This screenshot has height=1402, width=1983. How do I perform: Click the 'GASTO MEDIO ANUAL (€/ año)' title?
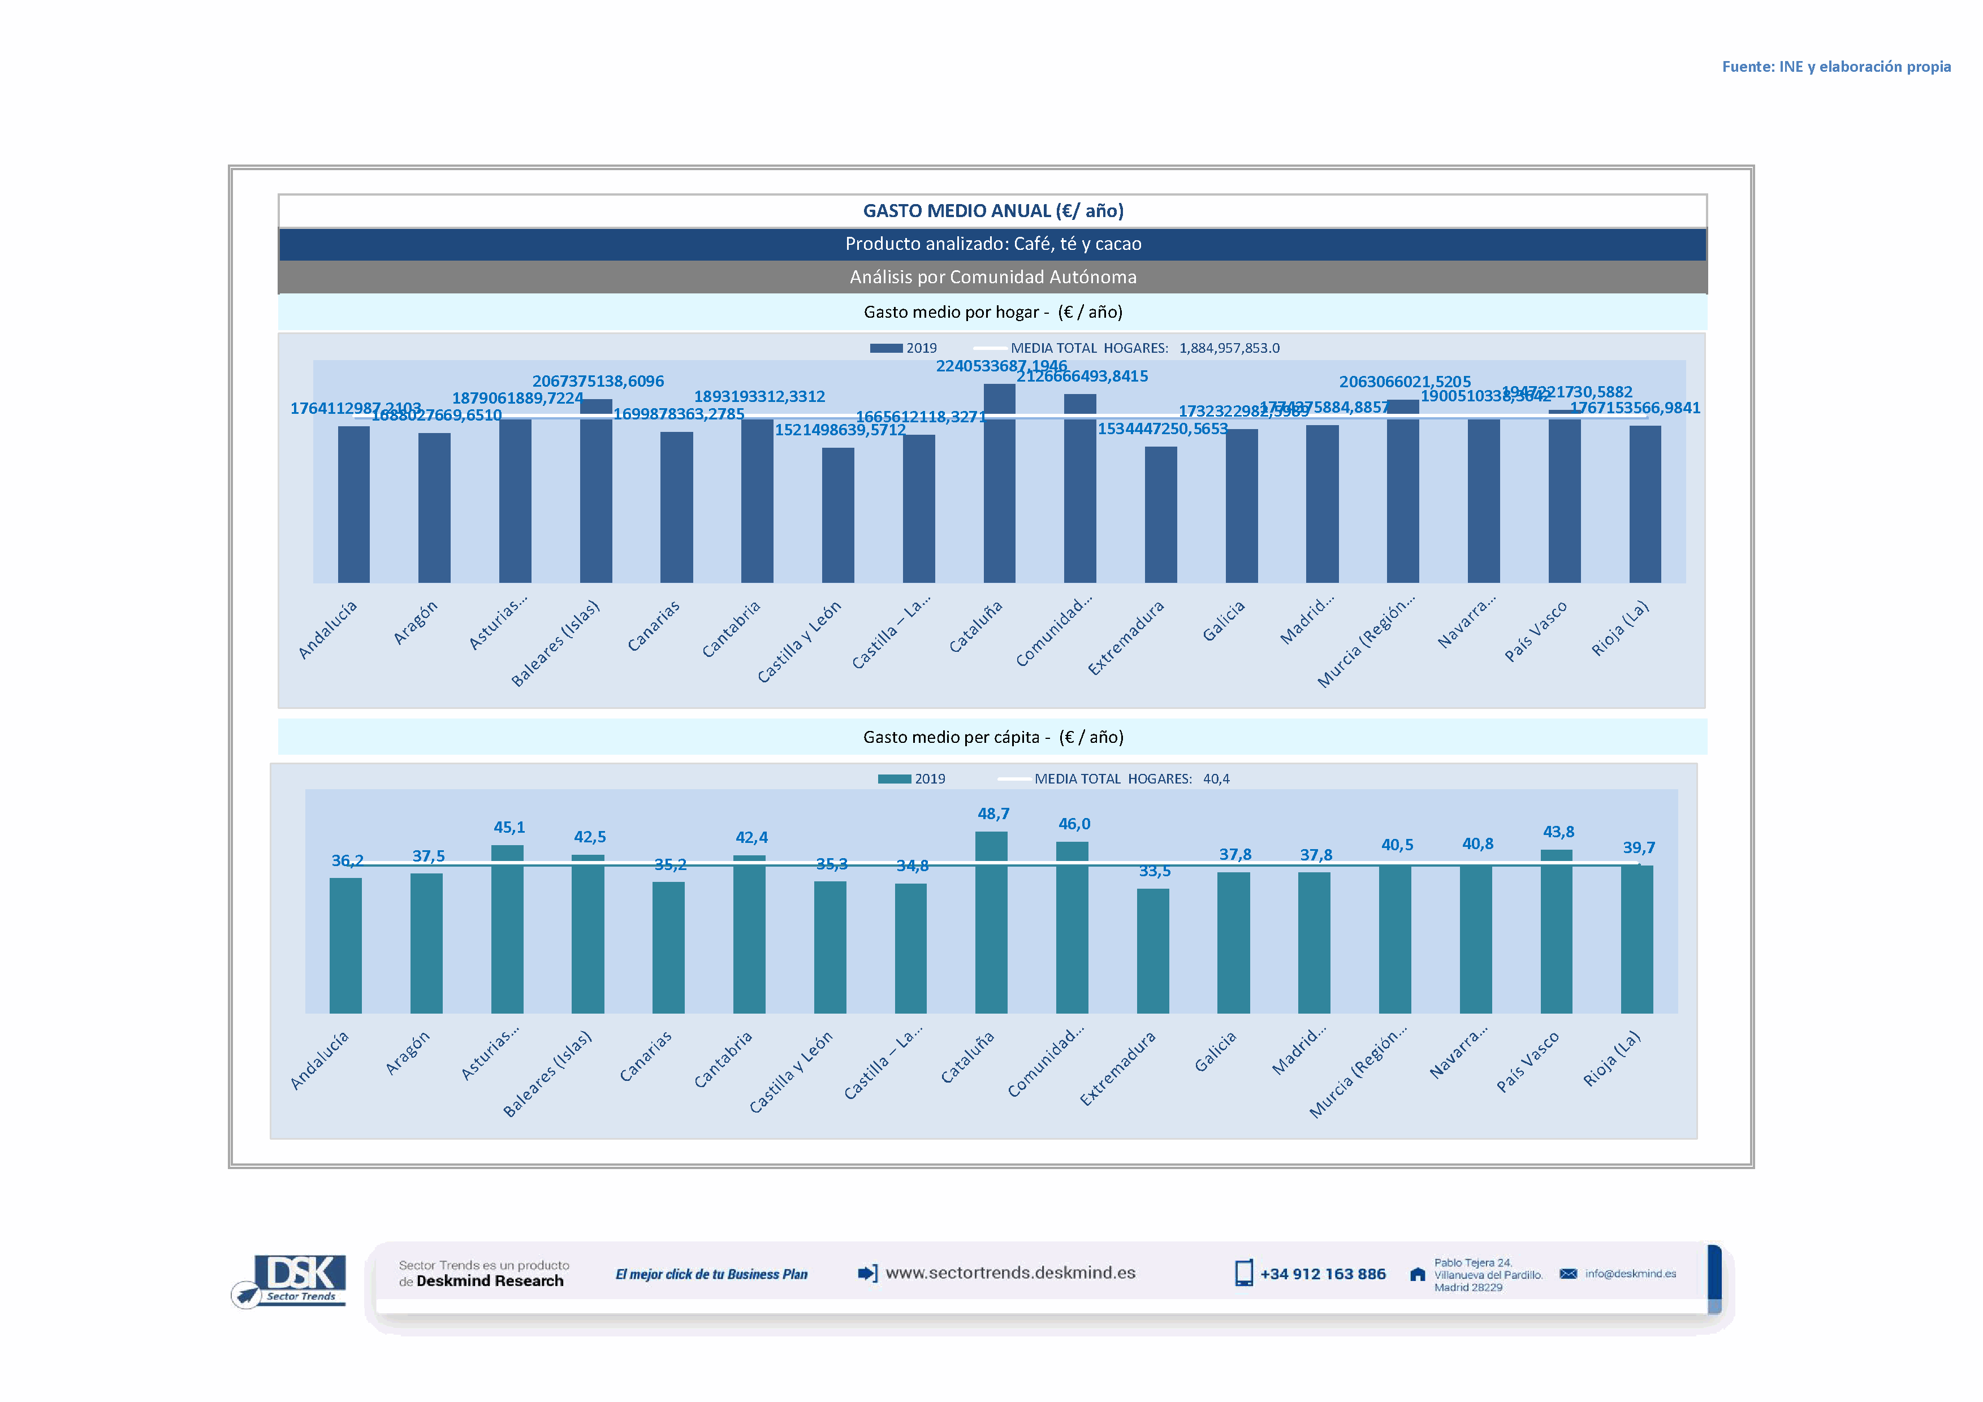click(x=992, y=211)
